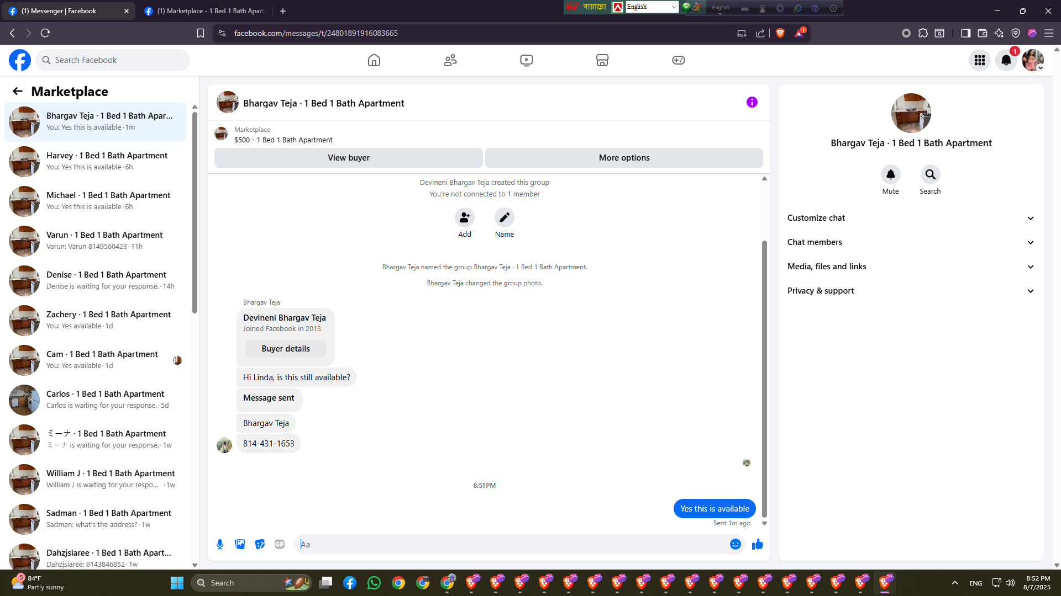Click the More options button
1061x596 pixels.
tap(624, 158)
